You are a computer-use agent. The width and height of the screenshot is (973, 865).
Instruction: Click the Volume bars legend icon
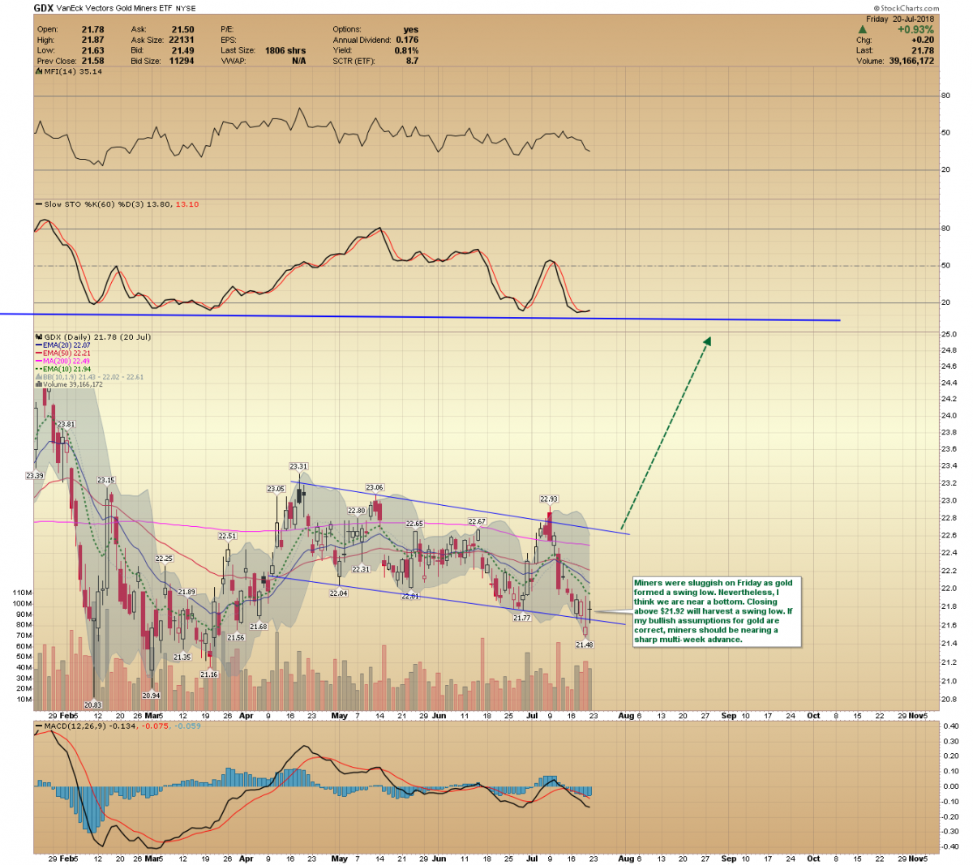37,384
